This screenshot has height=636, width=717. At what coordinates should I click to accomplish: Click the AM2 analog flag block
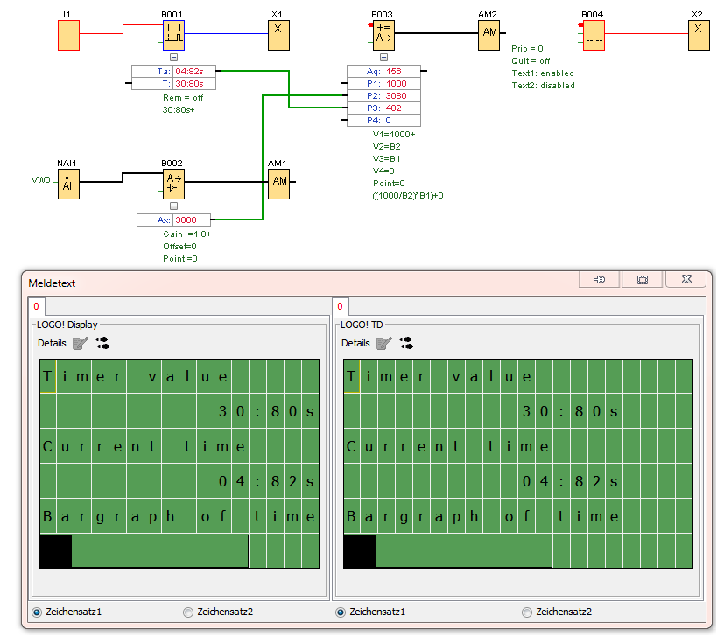pos(489,34)
